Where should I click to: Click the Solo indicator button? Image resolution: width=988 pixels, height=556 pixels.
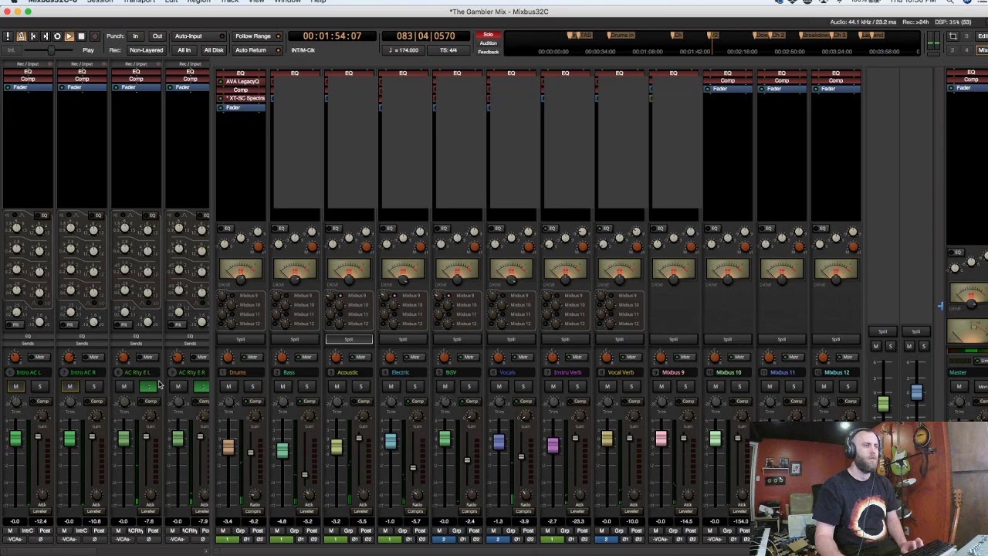tap(488, 35)
